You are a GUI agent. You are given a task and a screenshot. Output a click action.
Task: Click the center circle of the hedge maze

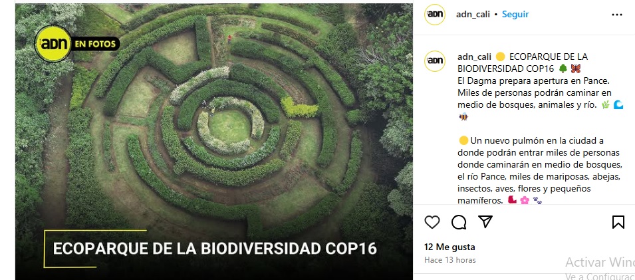229,126
